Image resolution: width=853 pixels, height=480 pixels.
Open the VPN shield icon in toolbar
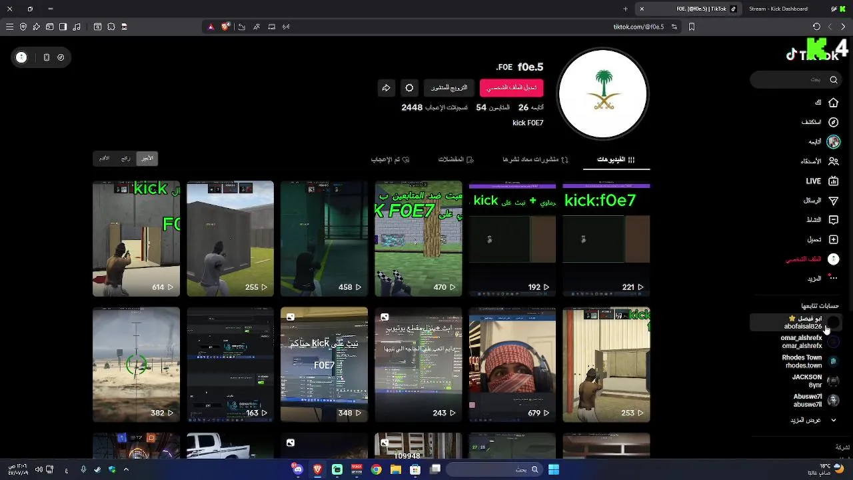[x=23, y=27]
